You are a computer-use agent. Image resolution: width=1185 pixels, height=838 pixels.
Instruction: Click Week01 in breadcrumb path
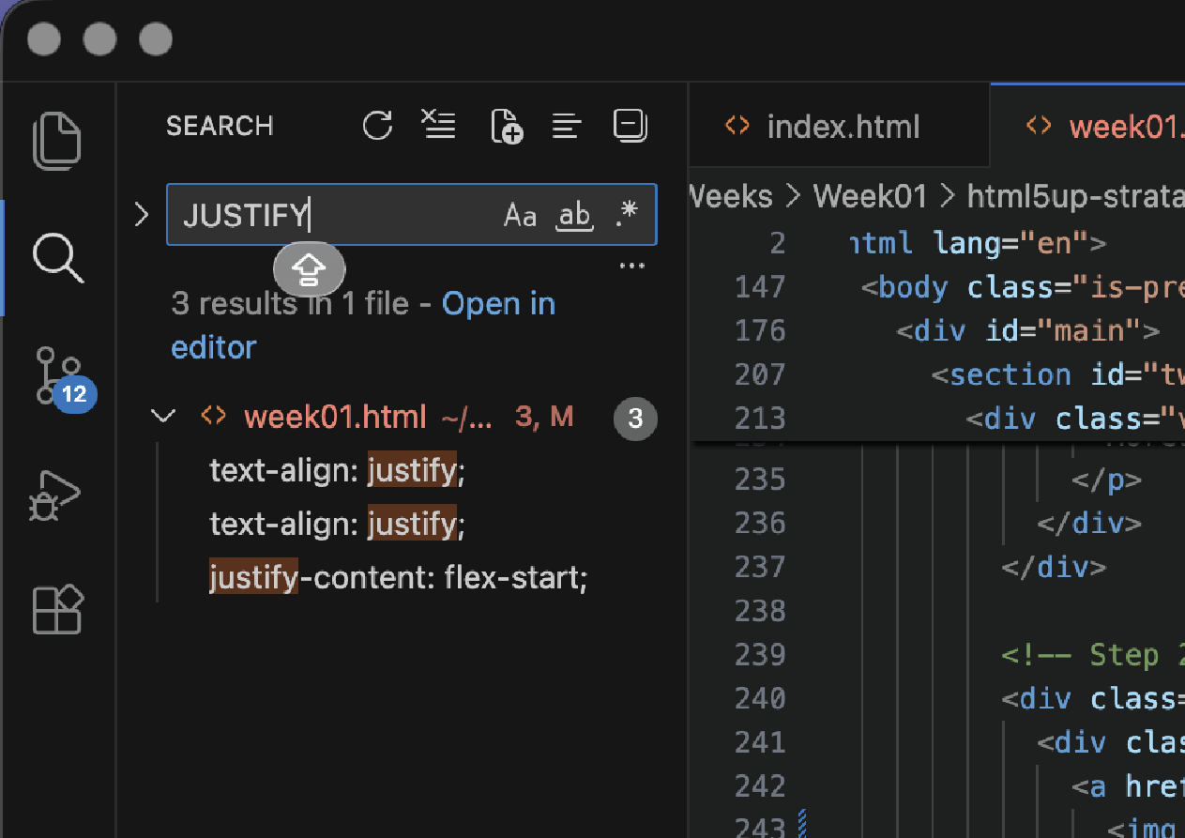click(869, 196)
